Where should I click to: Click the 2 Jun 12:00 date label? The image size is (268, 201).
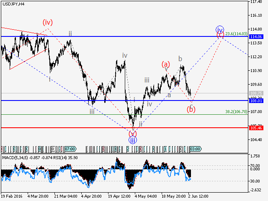click(x=198, y=196)
